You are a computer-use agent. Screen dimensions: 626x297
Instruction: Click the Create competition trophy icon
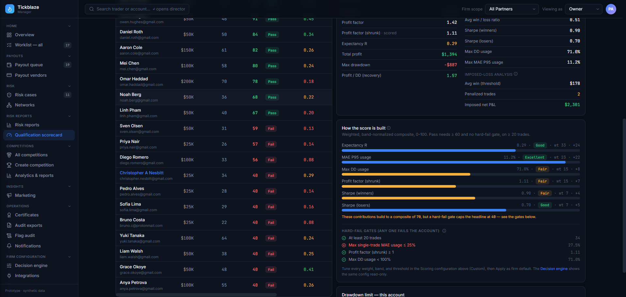(9, 165)
